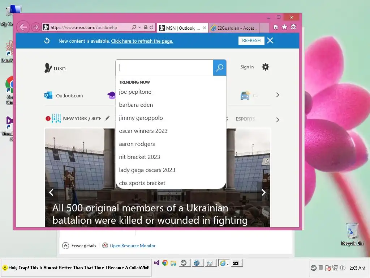
Task: Click the network tray icon
Action: 335,268
